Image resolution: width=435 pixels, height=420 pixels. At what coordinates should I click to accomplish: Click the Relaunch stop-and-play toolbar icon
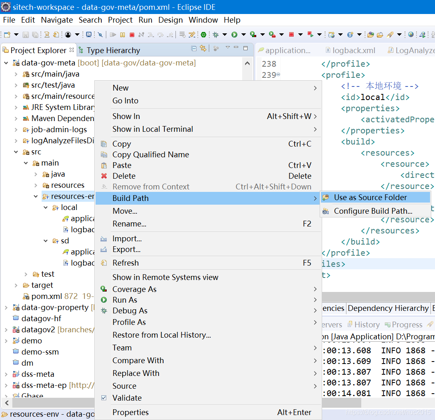pyautogui.click(x=311, y=34)
